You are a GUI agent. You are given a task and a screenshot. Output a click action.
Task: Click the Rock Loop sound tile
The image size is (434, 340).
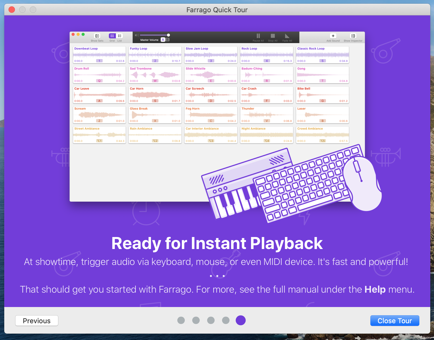click(267, 55)
